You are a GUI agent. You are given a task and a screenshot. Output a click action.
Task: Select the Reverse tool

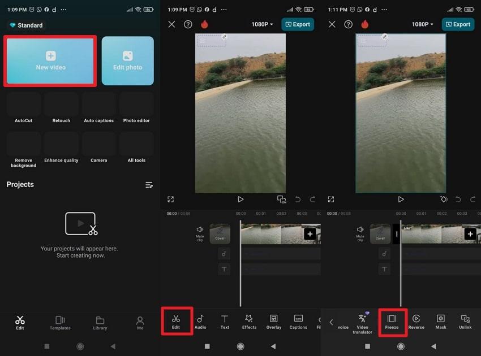pos(416,322)
